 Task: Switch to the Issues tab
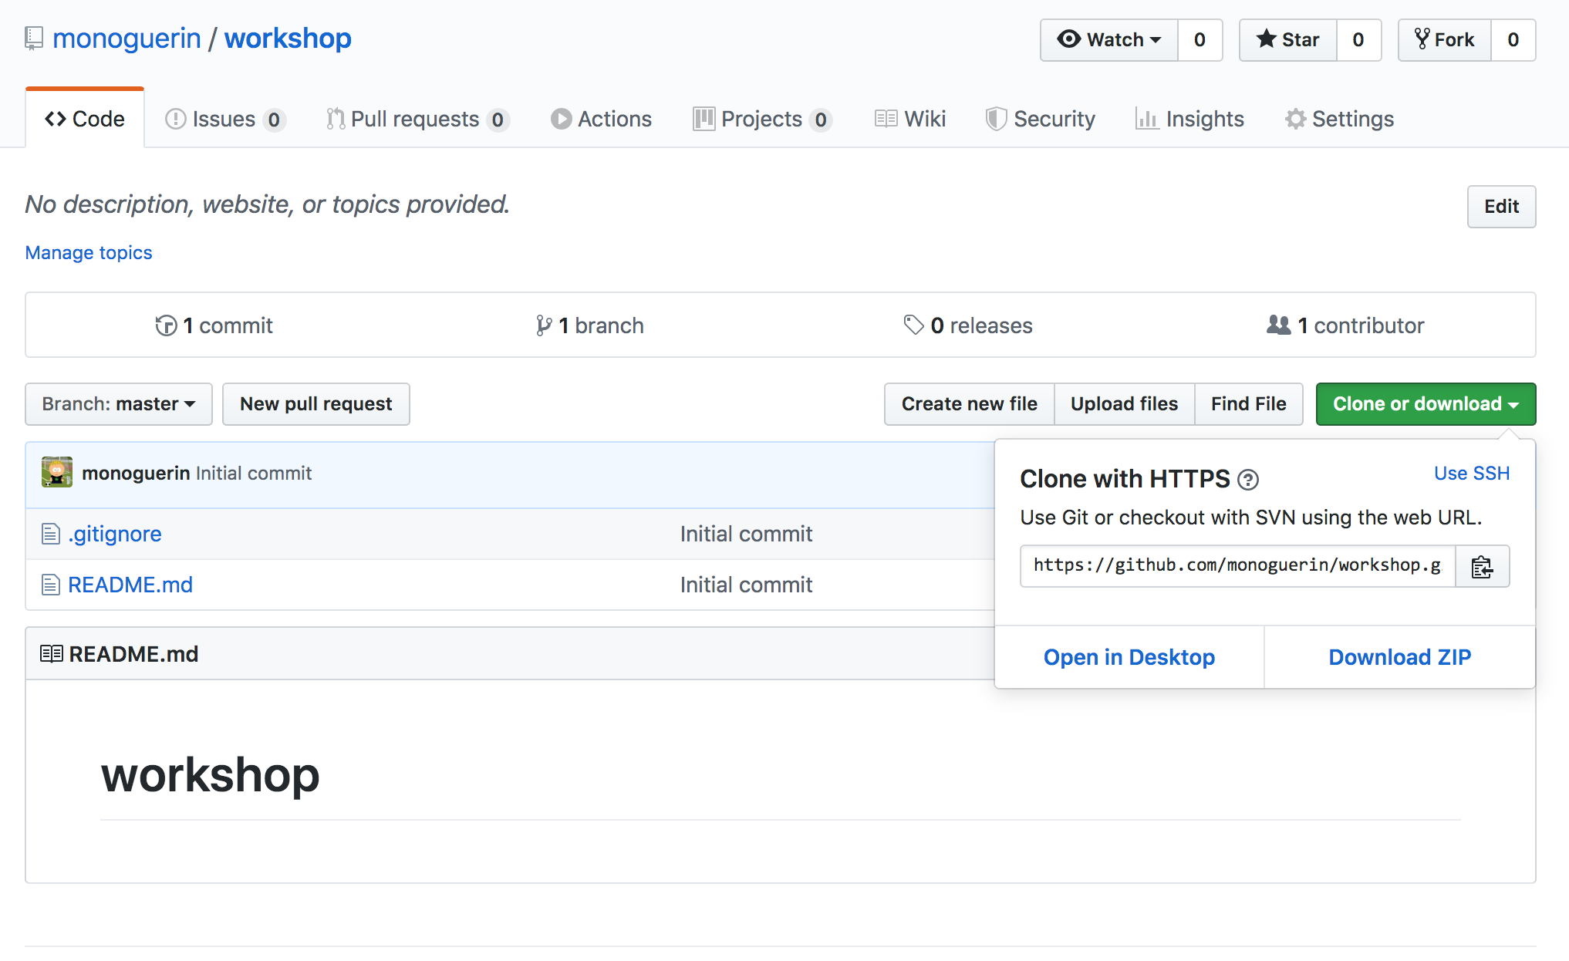coord(224,120)
